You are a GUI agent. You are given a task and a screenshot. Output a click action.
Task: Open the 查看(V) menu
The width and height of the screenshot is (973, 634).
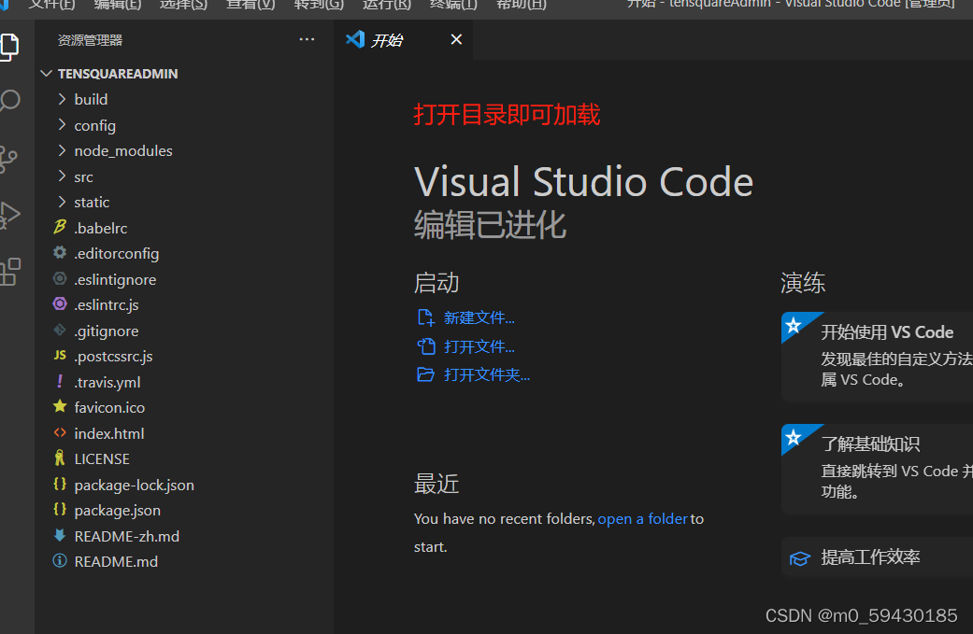[x=250, y=5]
